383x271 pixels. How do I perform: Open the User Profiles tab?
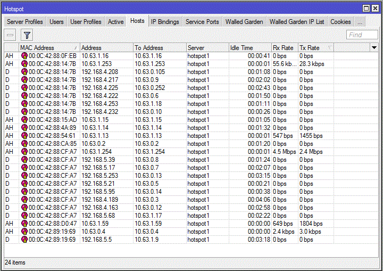click(86, 22)
